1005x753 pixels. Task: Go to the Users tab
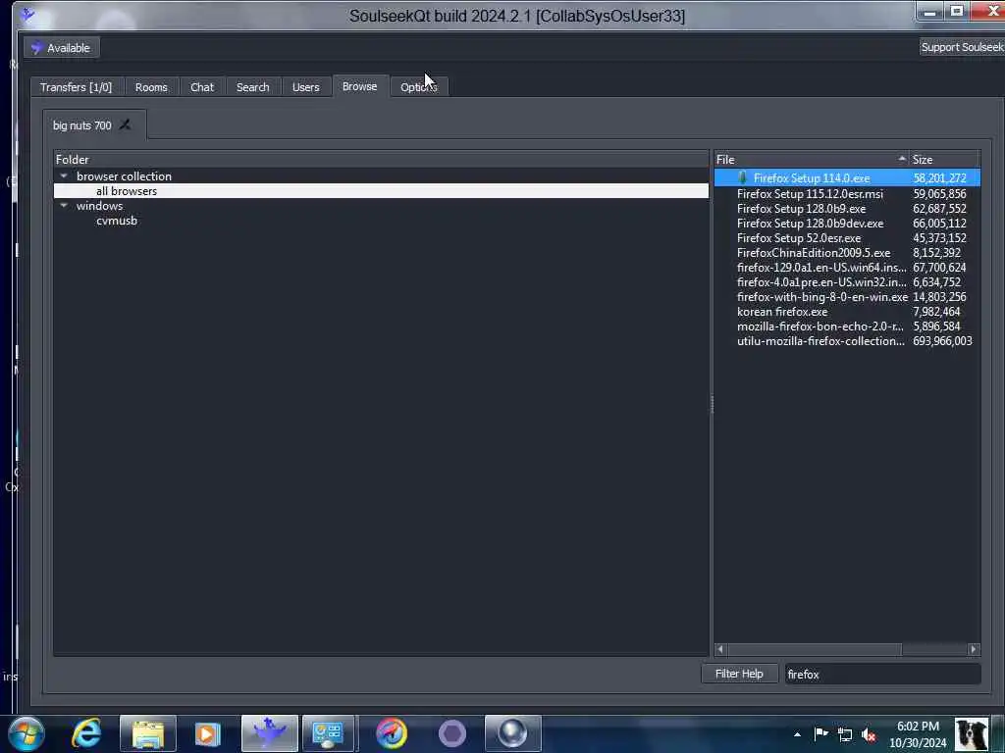(306, 87)
